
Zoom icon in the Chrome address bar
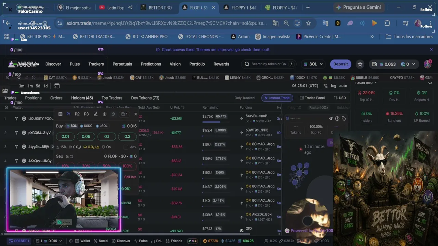pyautogui.click(x=286, y=23)
